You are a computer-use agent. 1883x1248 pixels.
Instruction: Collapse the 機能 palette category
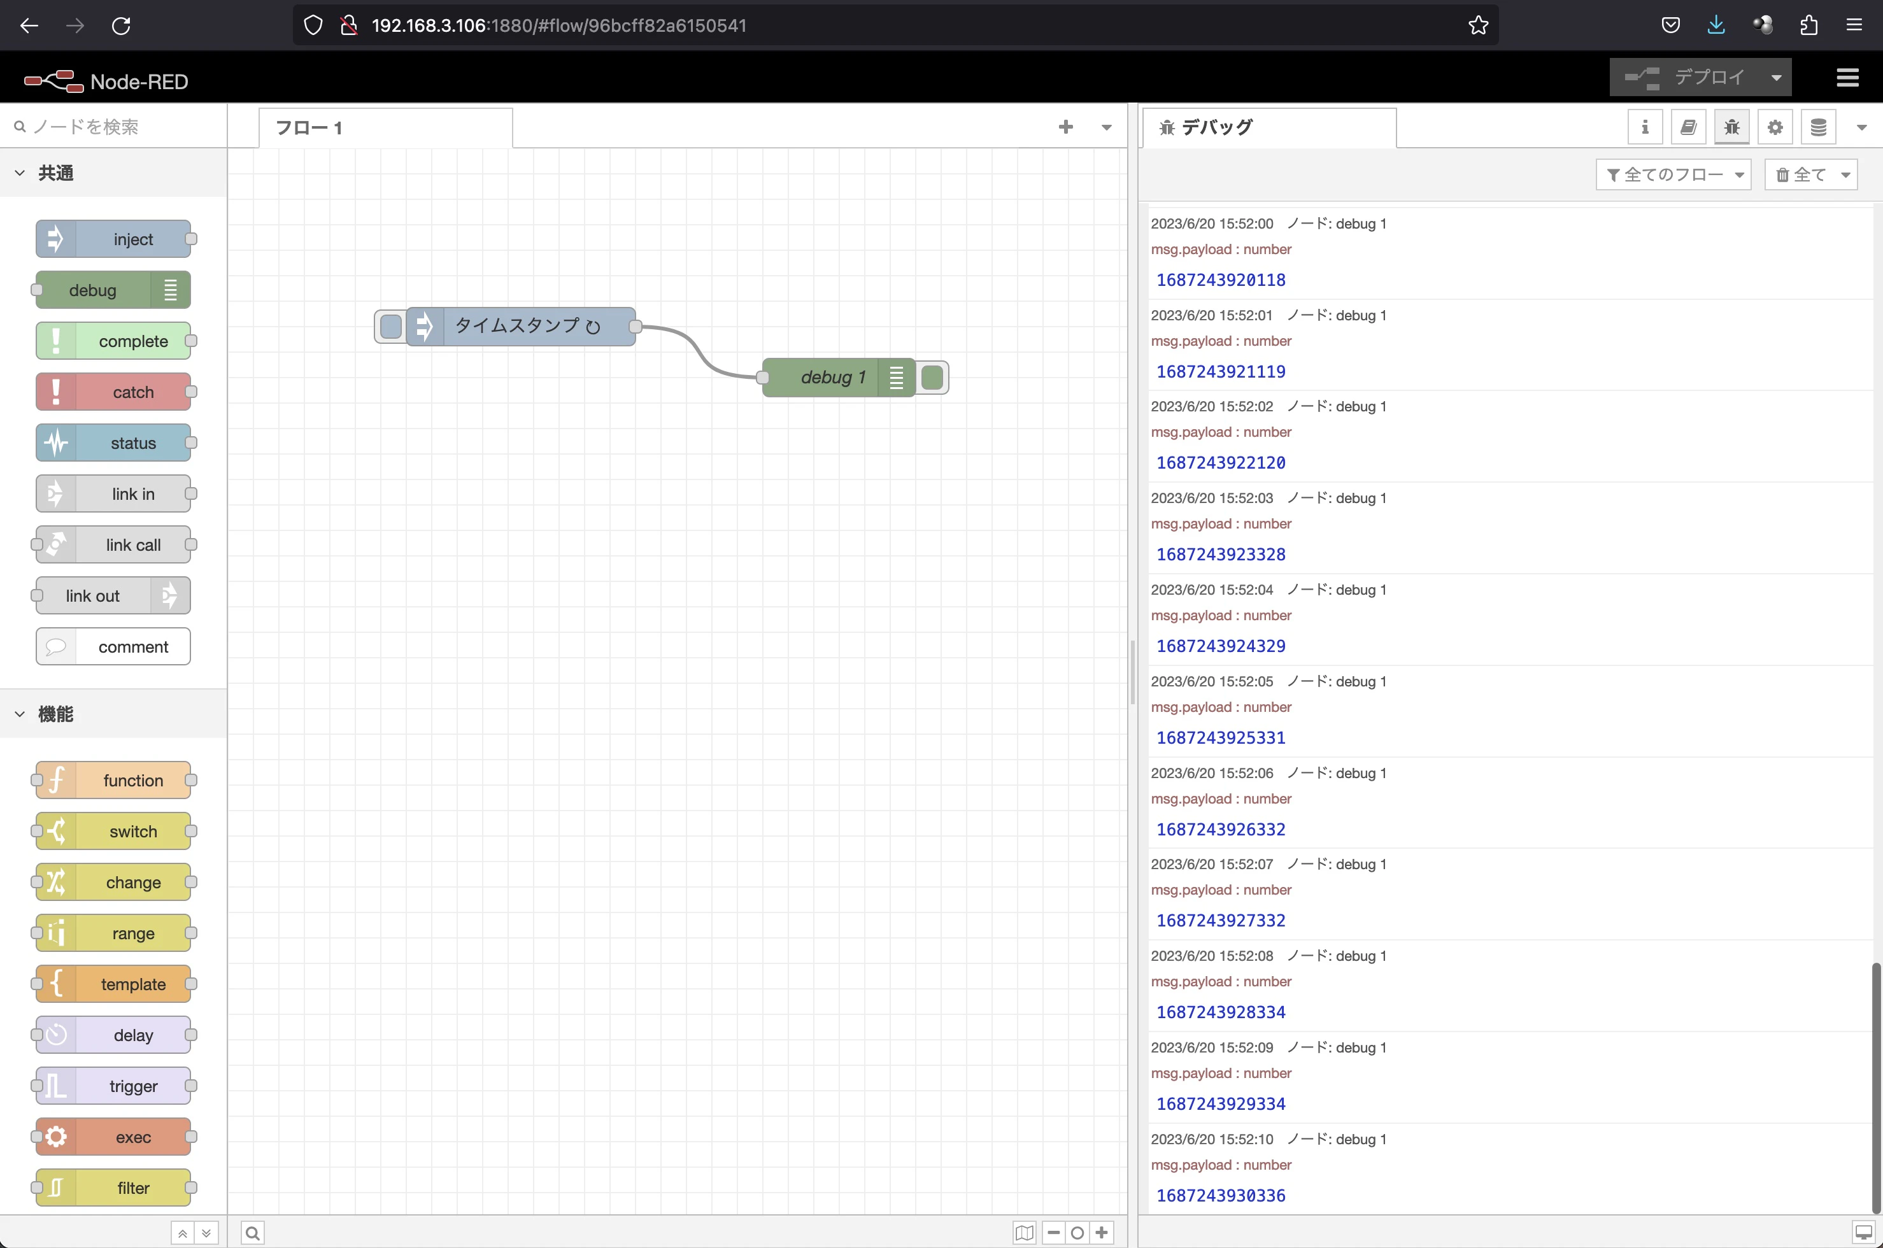tap(113, 714)
